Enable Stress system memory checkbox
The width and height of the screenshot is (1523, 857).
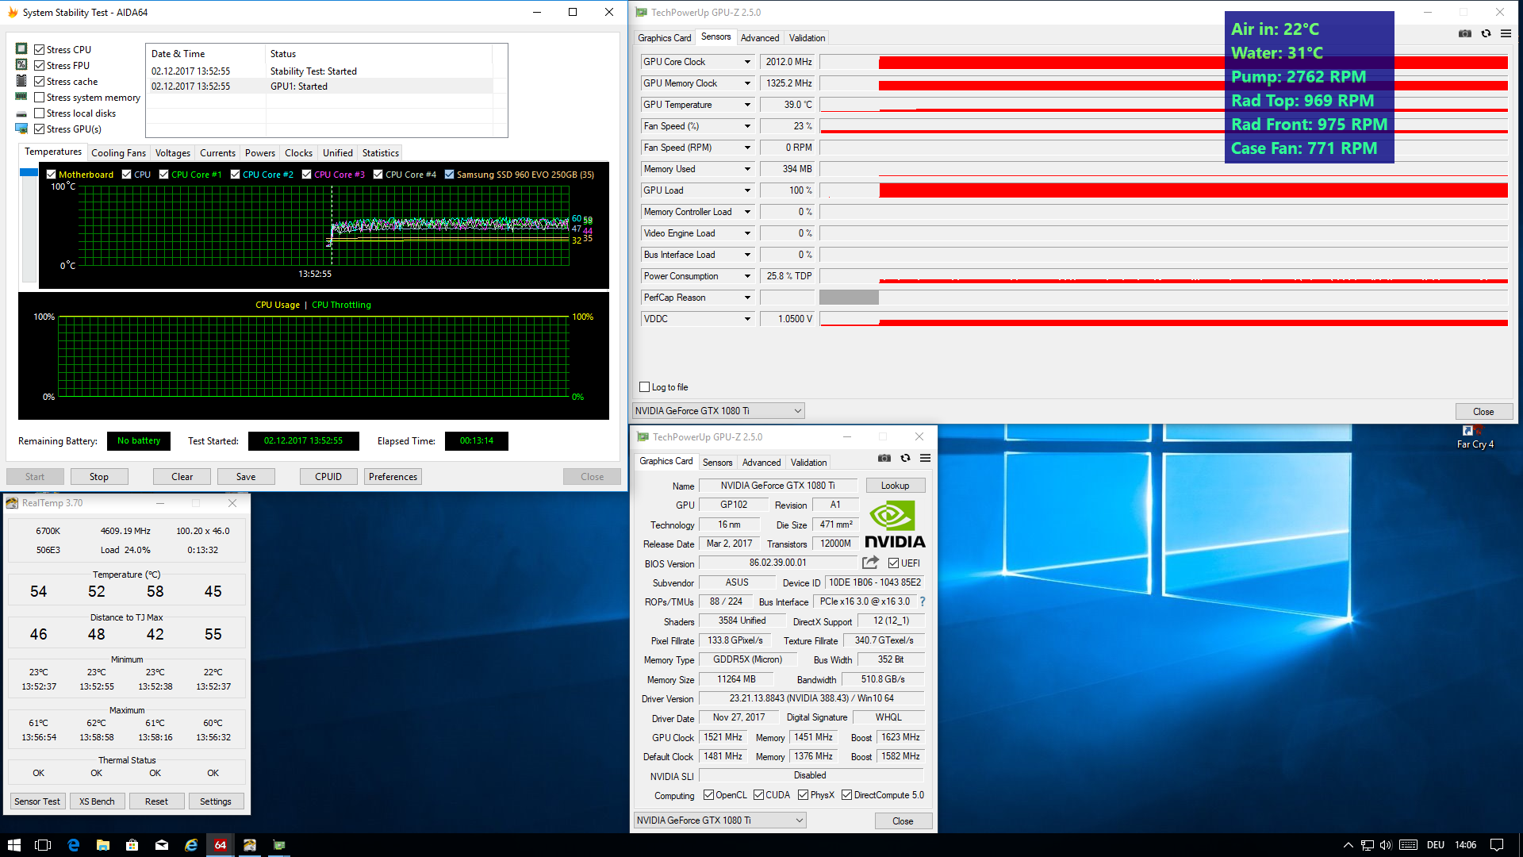coord(39,98)
